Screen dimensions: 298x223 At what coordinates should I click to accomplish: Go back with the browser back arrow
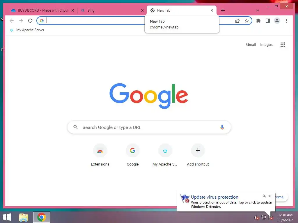tap(12, 21)
